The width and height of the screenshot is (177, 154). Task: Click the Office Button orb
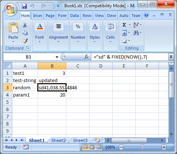point(10,10)
